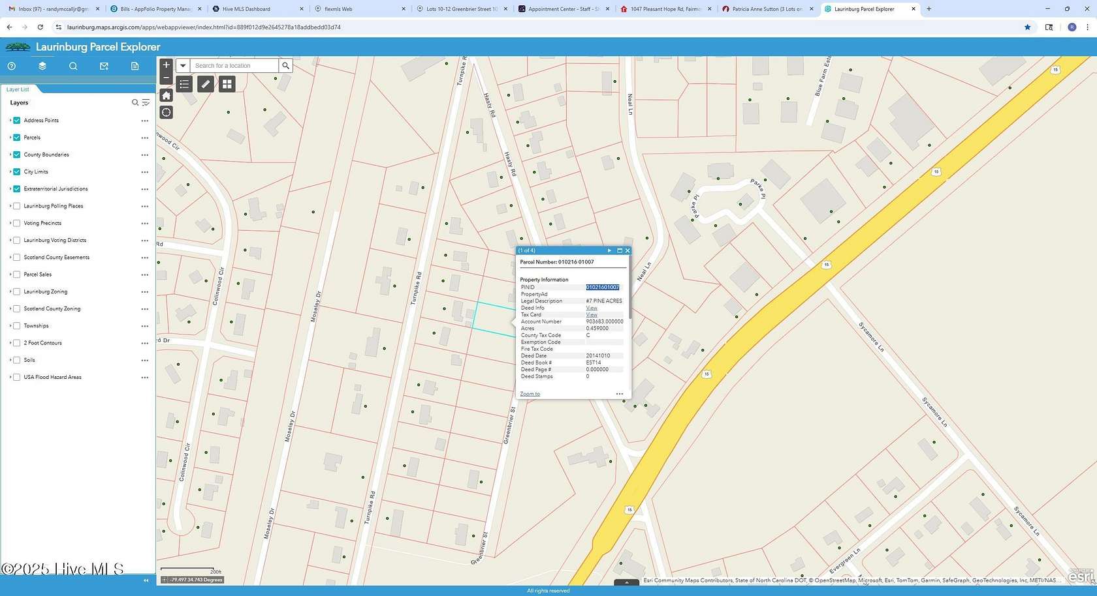Open the measurement ruler tool
Image resolution: width=1097 pixels, height=596 pixels.
coord(205,83)
